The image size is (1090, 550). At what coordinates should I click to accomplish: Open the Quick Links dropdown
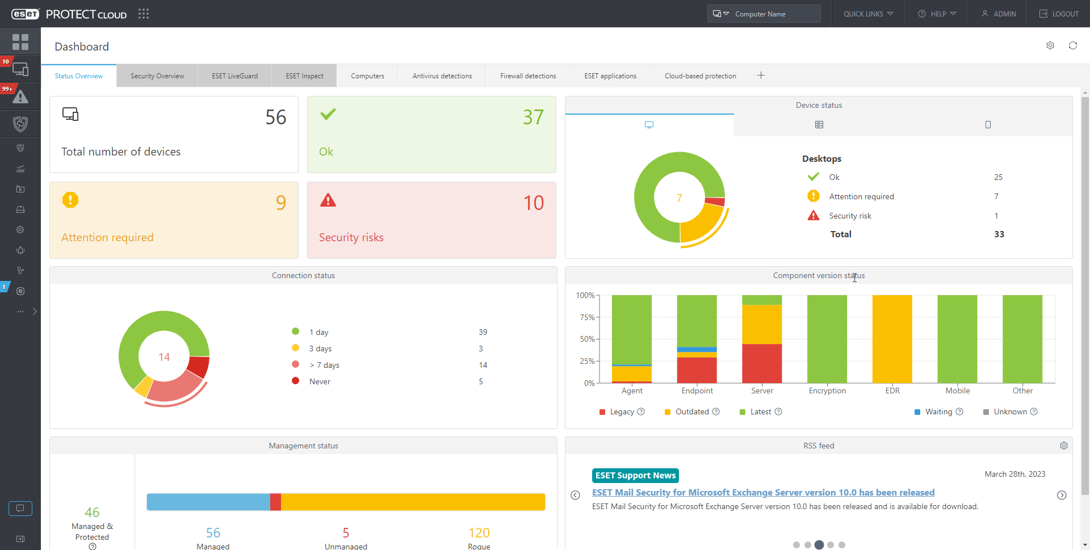point(868,14)
